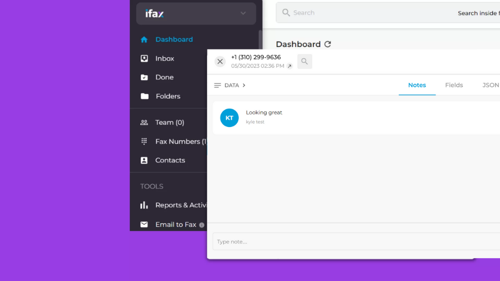Focus the top Search field

[x=388, y=12]
